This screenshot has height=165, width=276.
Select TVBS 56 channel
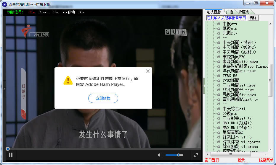point(230,76)
